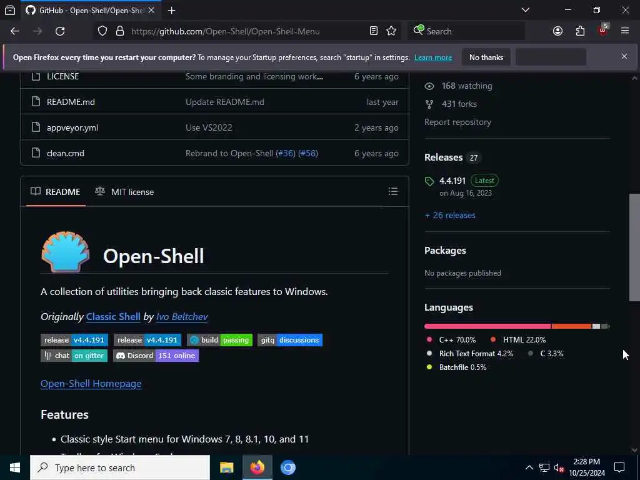Open pull request #36 link

tap(285, 154)
